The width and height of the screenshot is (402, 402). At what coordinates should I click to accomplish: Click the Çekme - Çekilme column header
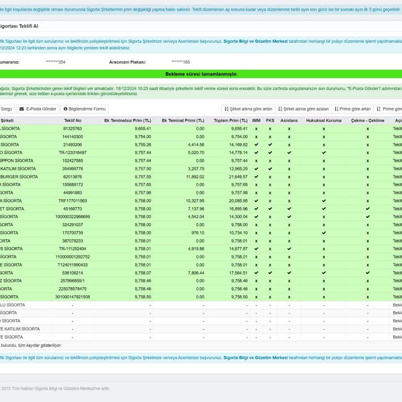click(x=367, y=120)
